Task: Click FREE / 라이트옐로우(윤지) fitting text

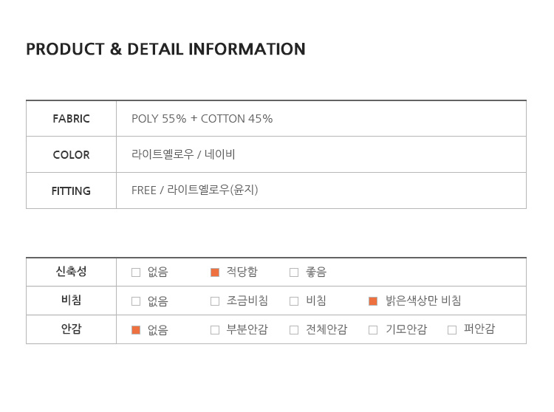Action: (195, 190)
